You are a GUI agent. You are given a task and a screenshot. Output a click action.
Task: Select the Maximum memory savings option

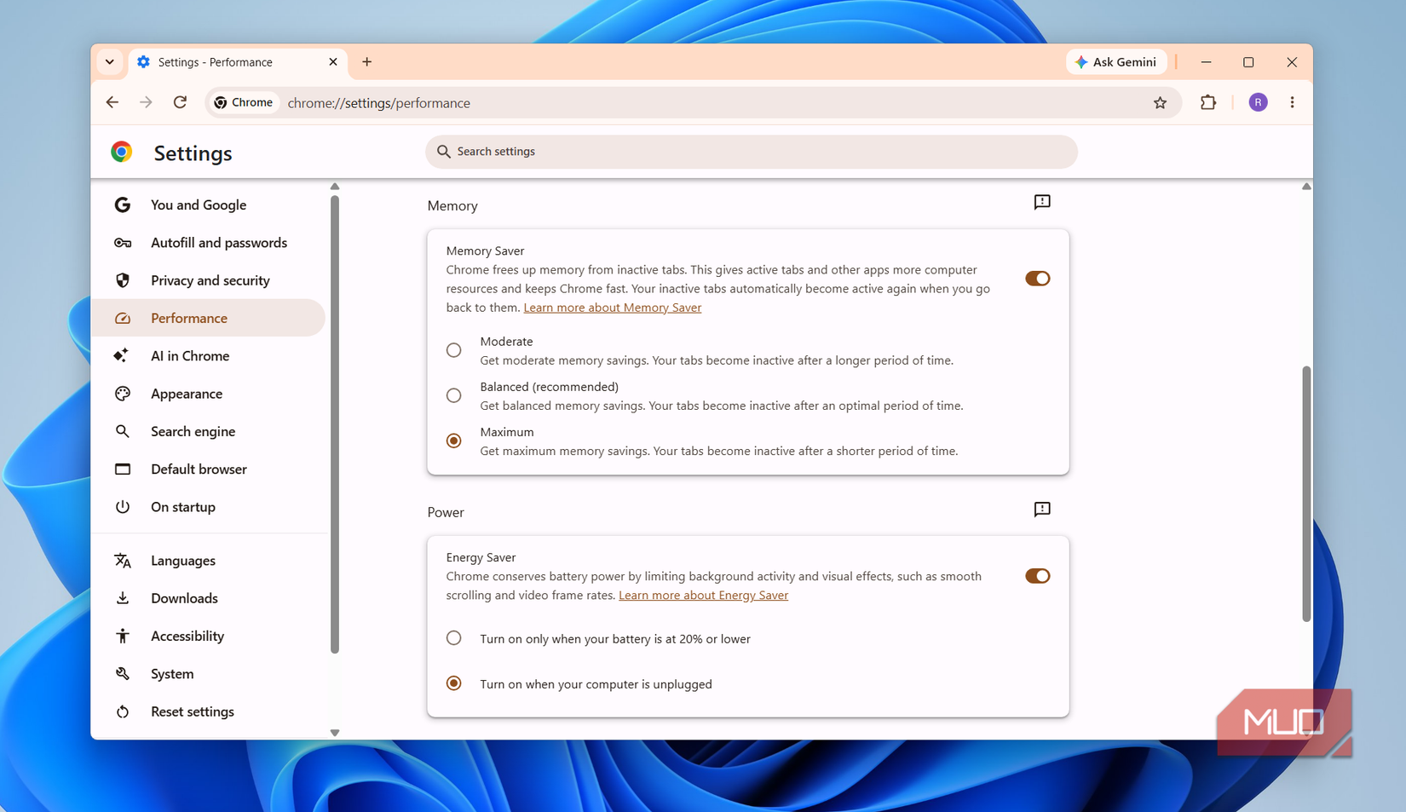click(454, 441)
